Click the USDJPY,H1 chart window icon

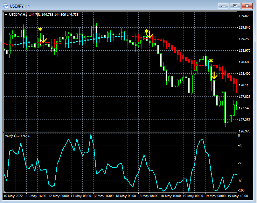(6, 6)
